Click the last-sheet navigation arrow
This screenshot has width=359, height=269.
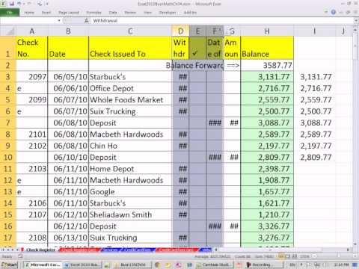[x=17, y=250]
